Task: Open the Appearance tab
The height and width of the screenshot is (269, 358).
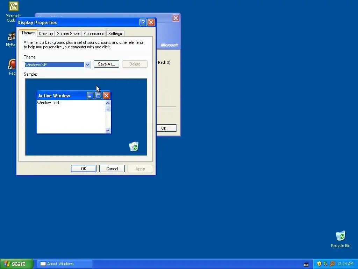Action: click(x=94, y=33)
